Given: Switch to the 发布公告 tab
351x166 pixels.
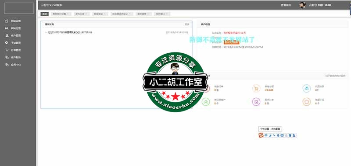Looking at the screenshot, I should click(80, 14).
